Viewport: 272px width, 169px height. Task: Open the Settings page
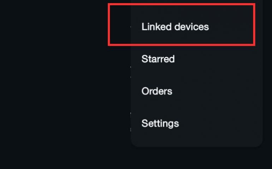coord(160,124)
